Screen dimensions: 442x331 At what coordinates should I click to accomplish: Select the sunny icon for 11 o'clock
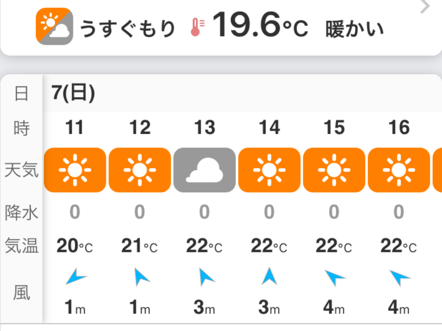75,170
